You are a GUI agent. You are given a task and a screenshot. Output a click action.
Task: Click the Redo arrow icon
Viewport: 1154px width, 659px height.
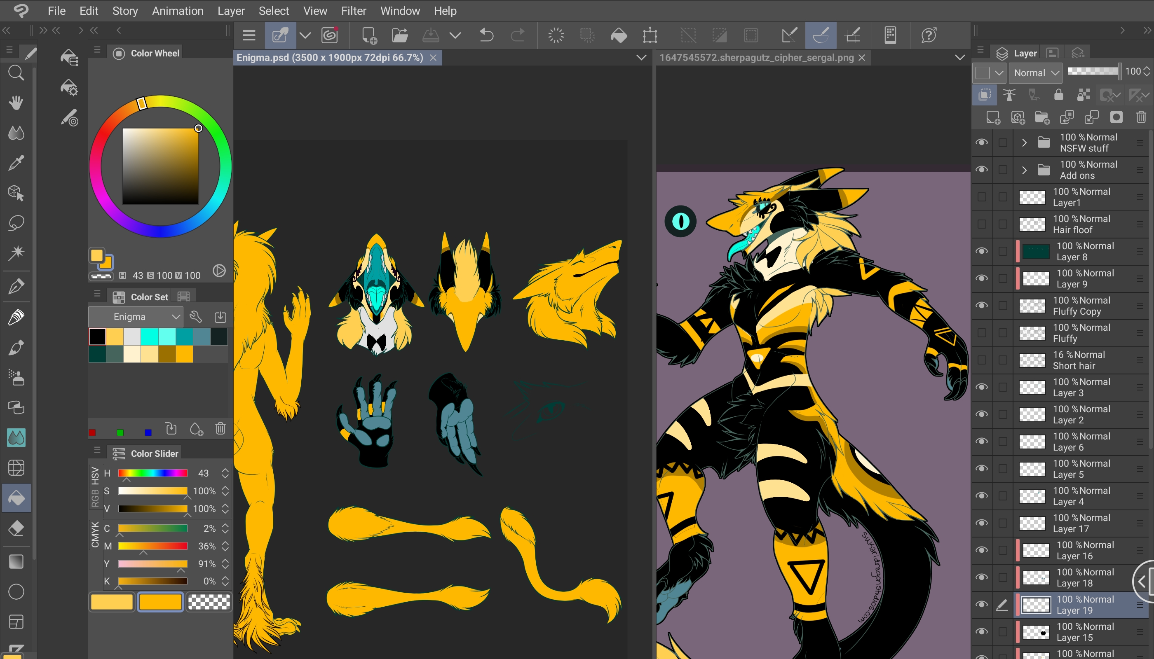(x=517, y=35)
